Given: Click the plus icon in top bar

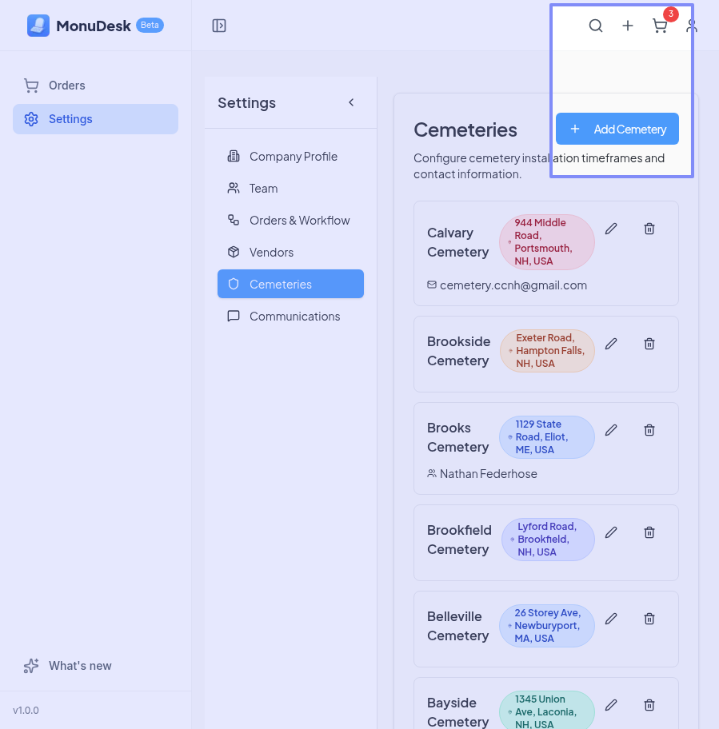Looking at the screenshot, I should coord(628,26).
